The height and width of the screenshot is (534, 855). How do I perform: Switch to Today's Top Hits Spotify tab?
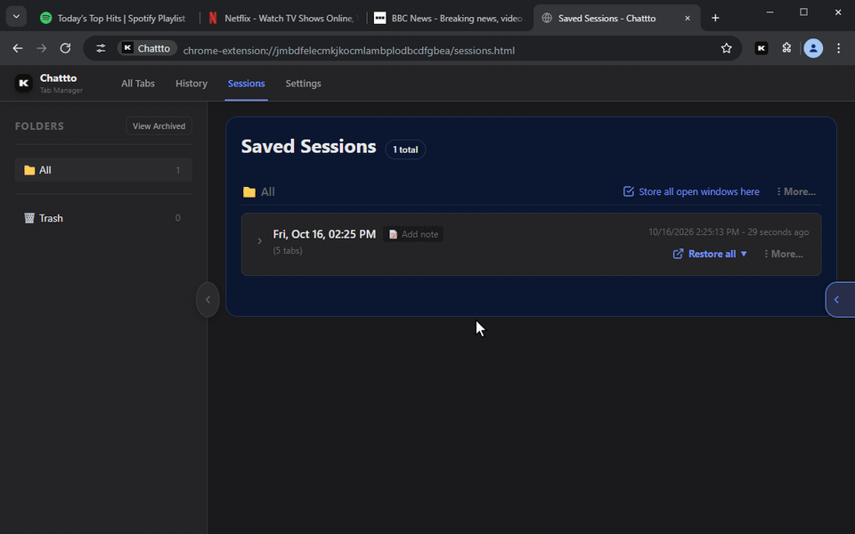113,18
